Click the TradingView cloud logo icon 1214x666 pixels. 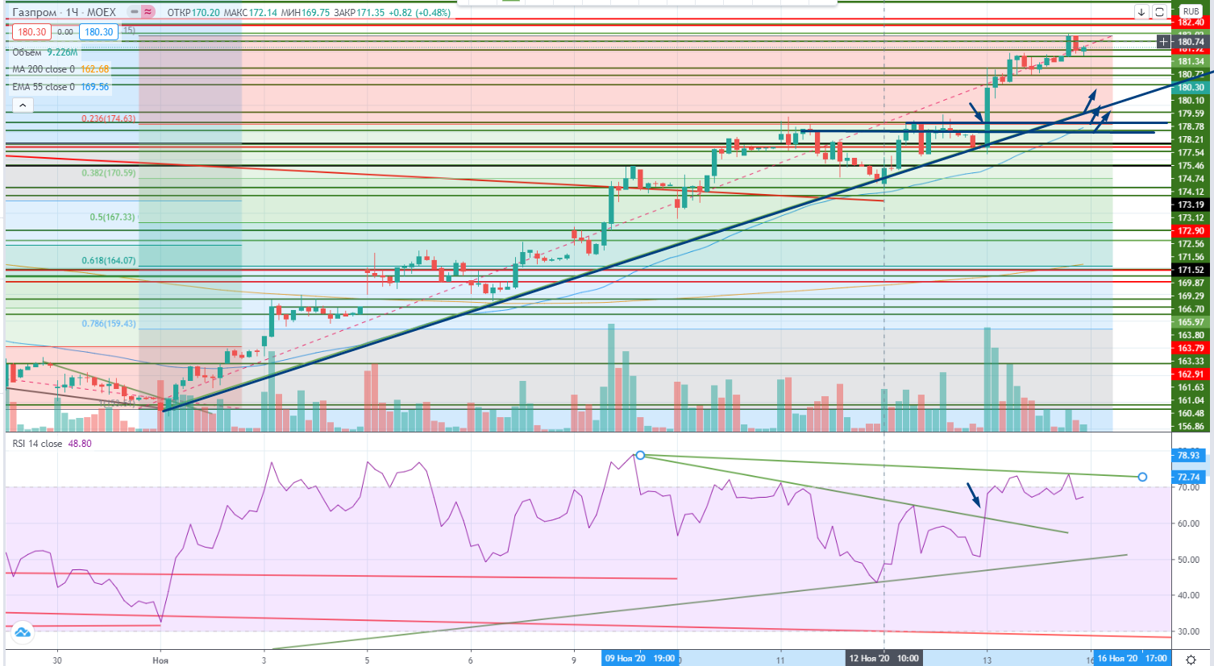click(x=22, y=632)
